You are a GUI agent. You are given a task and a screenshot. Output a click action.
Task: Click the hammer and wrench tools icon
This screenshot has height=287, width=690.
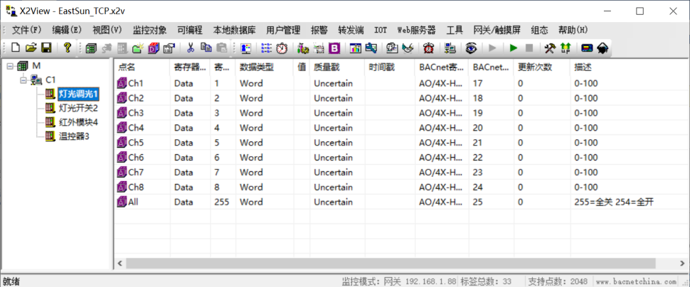(550, 48)
